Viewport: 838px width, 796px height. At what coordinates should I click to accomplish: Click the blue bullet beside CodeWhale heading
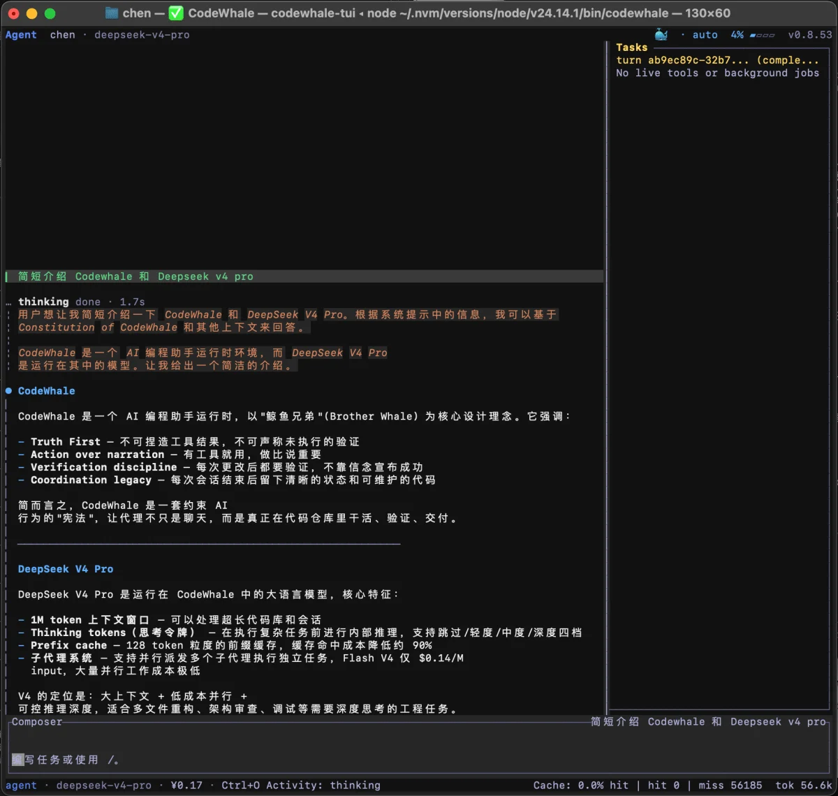(x=9, y=391)
